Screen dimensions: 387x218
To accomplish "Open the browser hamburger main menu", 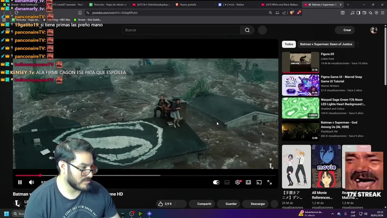I will pyautogui.click(x=382, y=13).
